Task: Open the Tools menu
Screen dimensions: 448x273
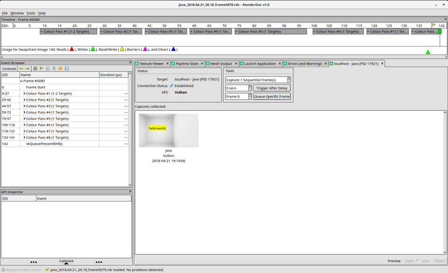Action: pos(31,13)
